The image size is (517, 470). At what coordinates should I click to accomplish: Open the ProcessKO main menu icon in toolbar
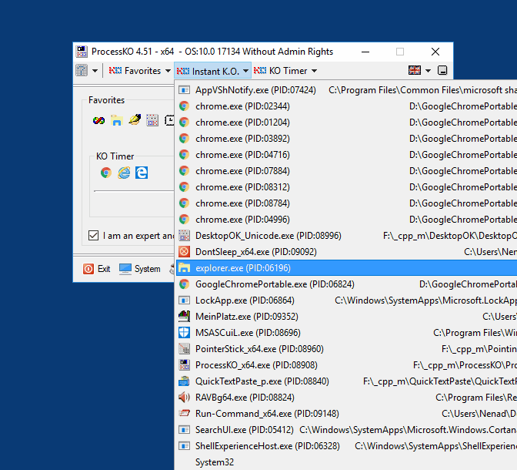click(x=82, y=70)
